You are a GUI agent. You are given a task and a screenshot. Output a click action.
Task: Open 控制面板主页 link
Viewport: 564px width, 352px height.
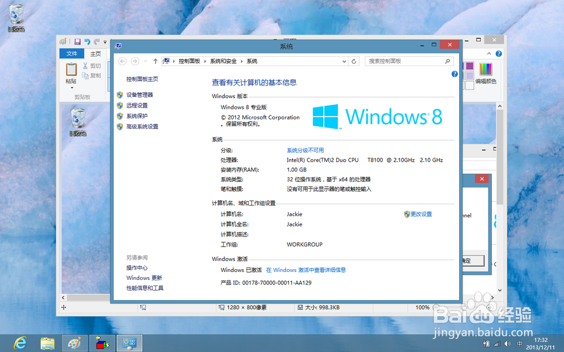pyautogui.click(x=142, y=79)
